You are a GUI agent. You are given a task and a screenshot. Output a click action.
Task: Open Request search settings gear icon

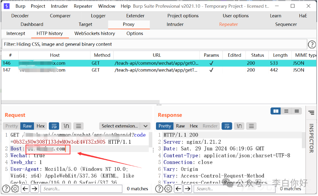(x=15, y=189)
